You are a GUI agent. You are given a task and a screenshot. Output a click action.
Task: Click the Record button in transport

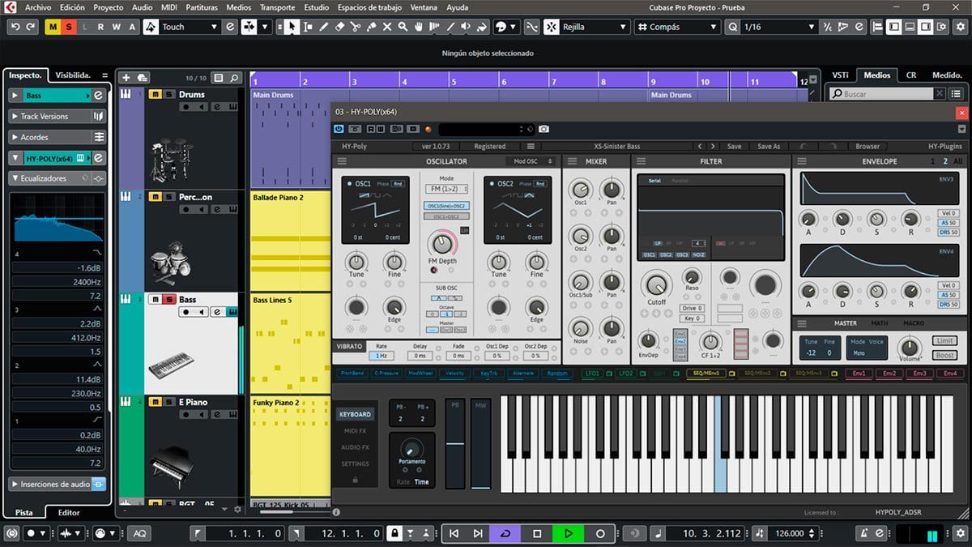[600, 533]
